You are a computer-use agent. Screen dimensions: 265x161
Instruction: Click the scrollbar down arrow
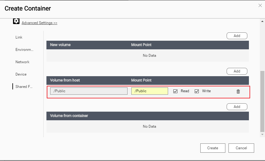tap(262, 135)
